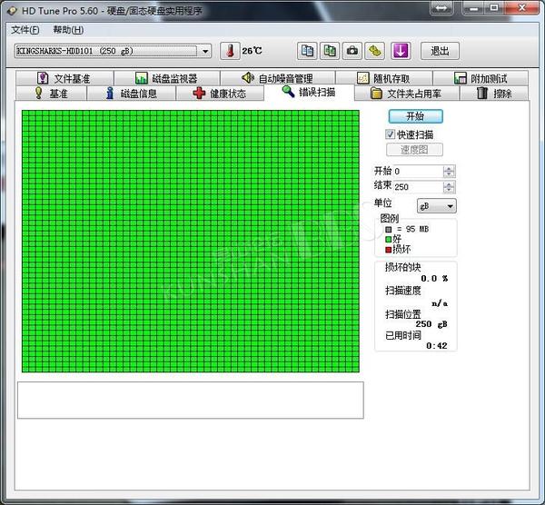Copy screenshot to clipboard green icon
Viewport: 545px width, 505px height.
(330, 51)
